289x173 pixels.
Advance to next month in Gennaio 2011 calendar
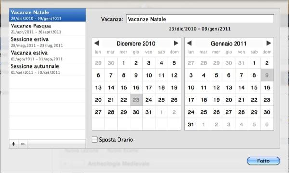pyautogui.click(x=269, y=43)
